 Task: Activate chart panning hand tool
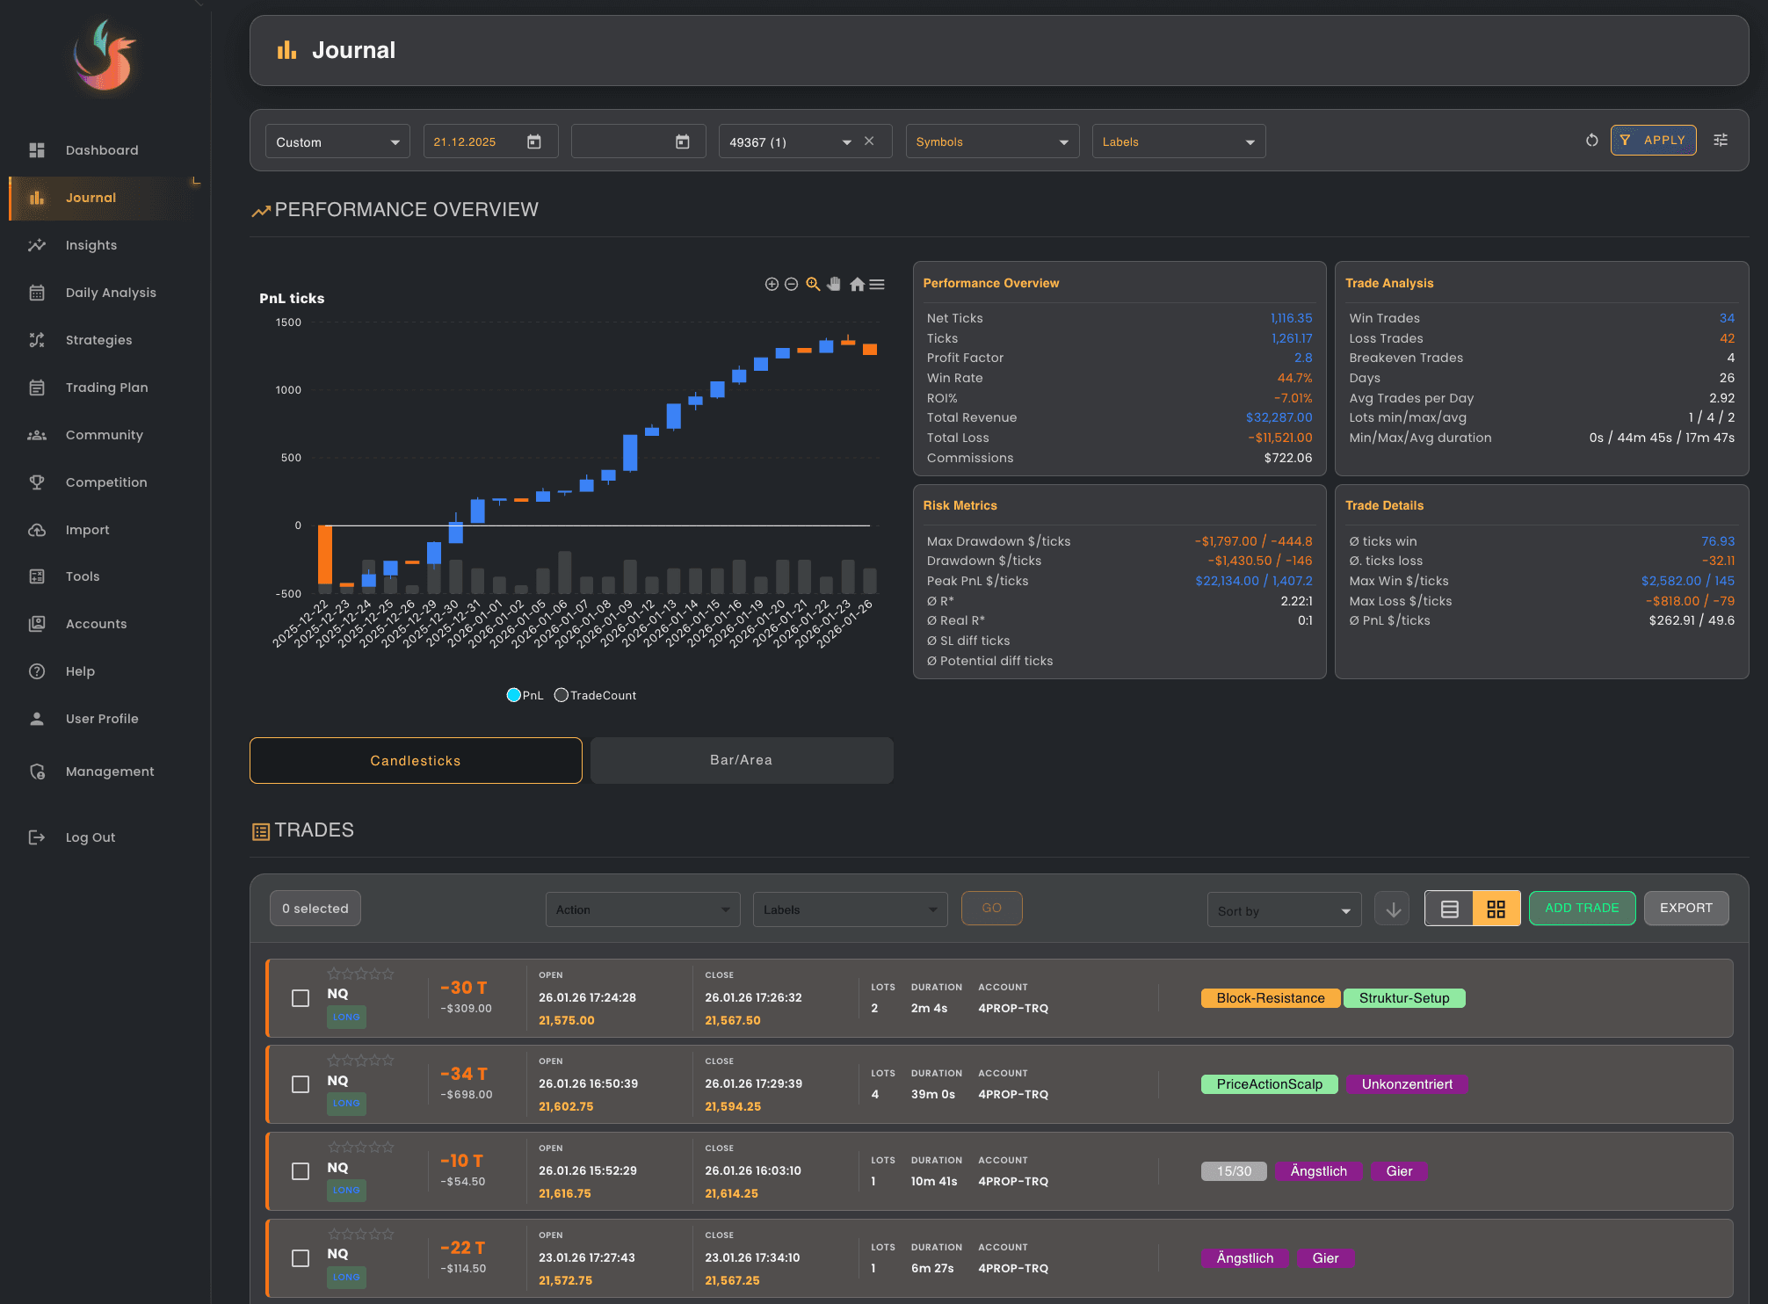834,284
